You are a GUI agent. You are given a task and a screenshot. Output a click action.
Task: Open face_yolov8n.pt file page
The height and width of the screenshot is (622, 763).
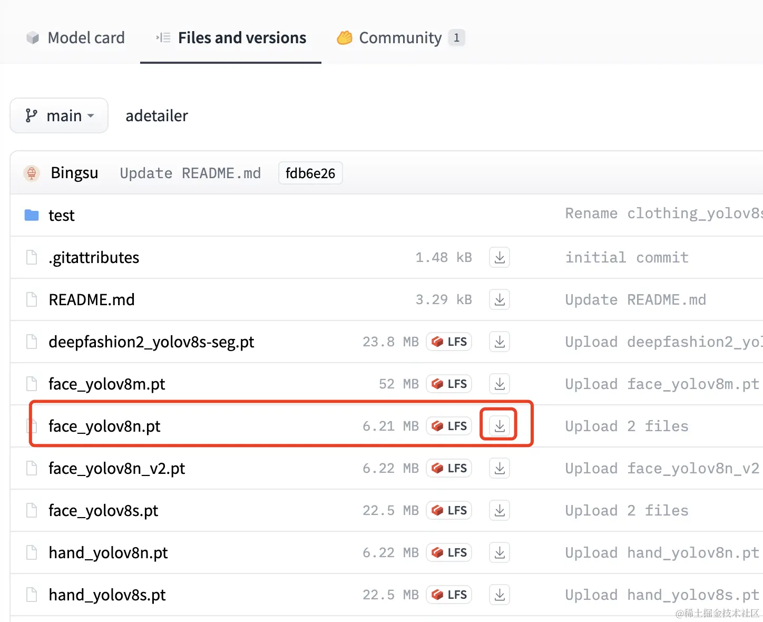(104, 426)
